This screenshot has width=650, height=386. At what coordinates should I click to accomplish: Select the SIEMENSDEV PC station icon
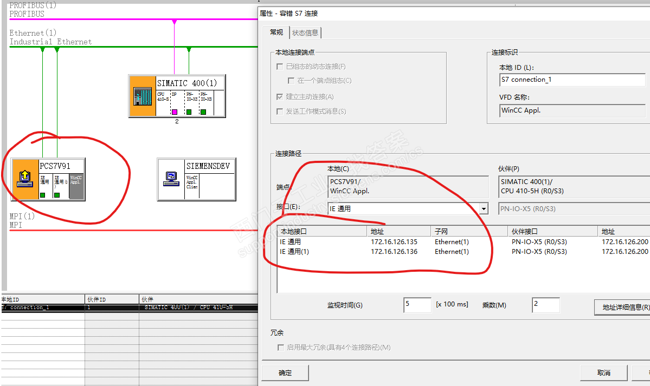pyautogui.click(x=171, y=179)
